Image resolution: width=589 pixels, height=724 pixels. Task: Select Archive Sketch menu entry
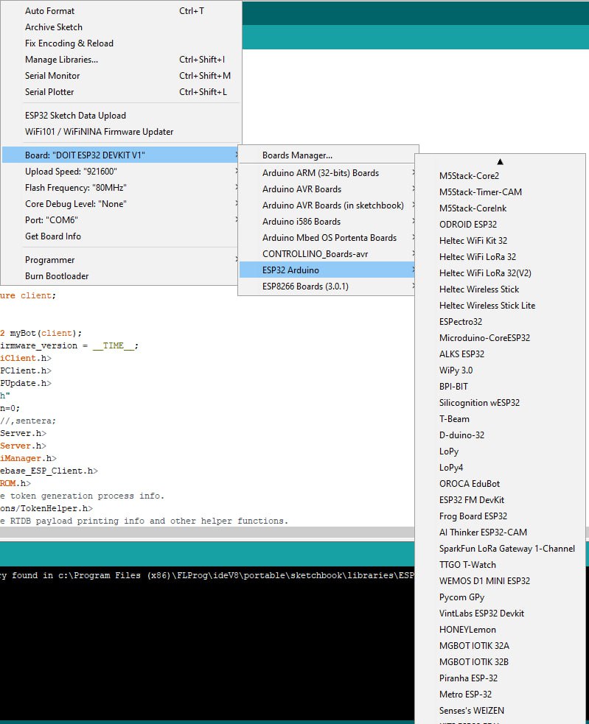(x=121, y=27)
